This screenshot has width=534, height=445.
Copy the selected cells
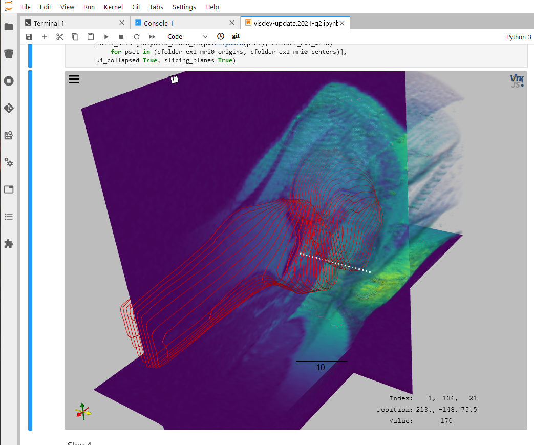point(75,36)
